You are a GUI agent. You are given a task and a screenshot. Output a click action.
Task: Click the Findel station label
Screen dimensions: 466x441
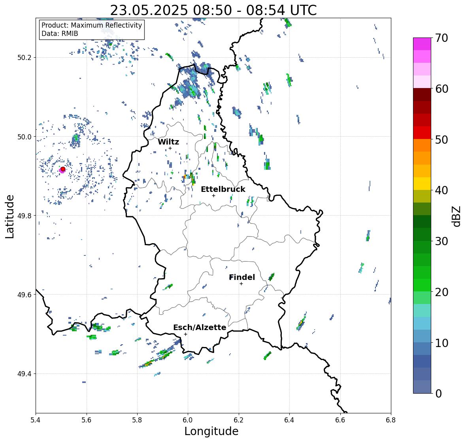coord(242,277)
